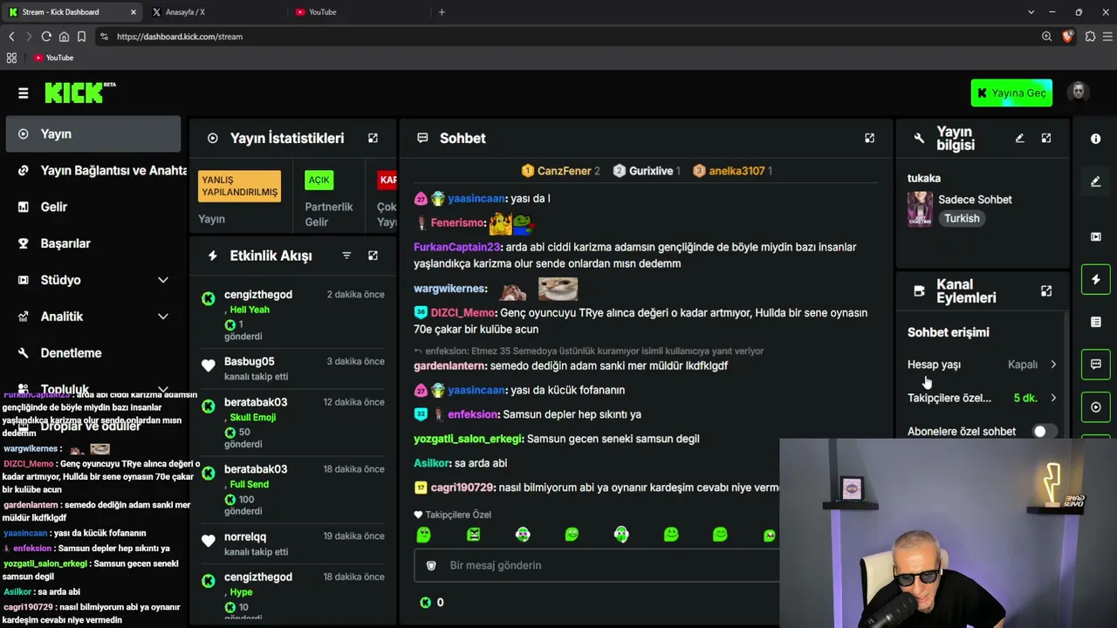Open the profile avatar menu
This screenshot has height=628, width=1117.
[1079, 92]
